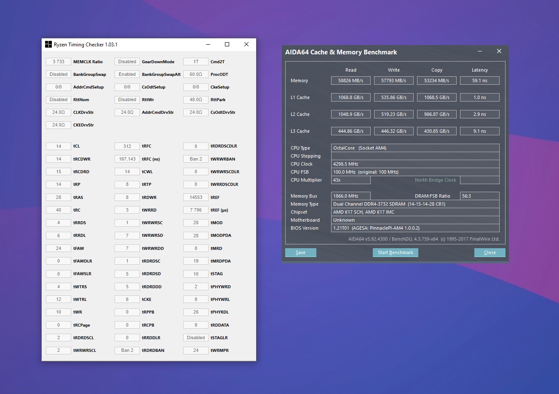Click the Motherboard field showing Unknown
Image resolution: width=559 pixels, height=394 pixels.
click(x=415, y=220)
